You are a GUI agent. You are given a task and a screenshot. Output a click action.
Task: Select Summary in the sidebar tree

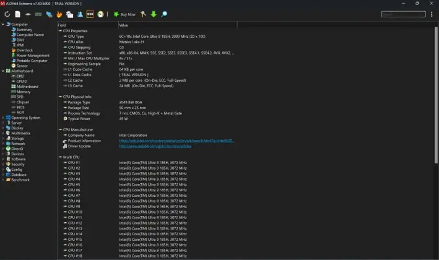[24, 30]
